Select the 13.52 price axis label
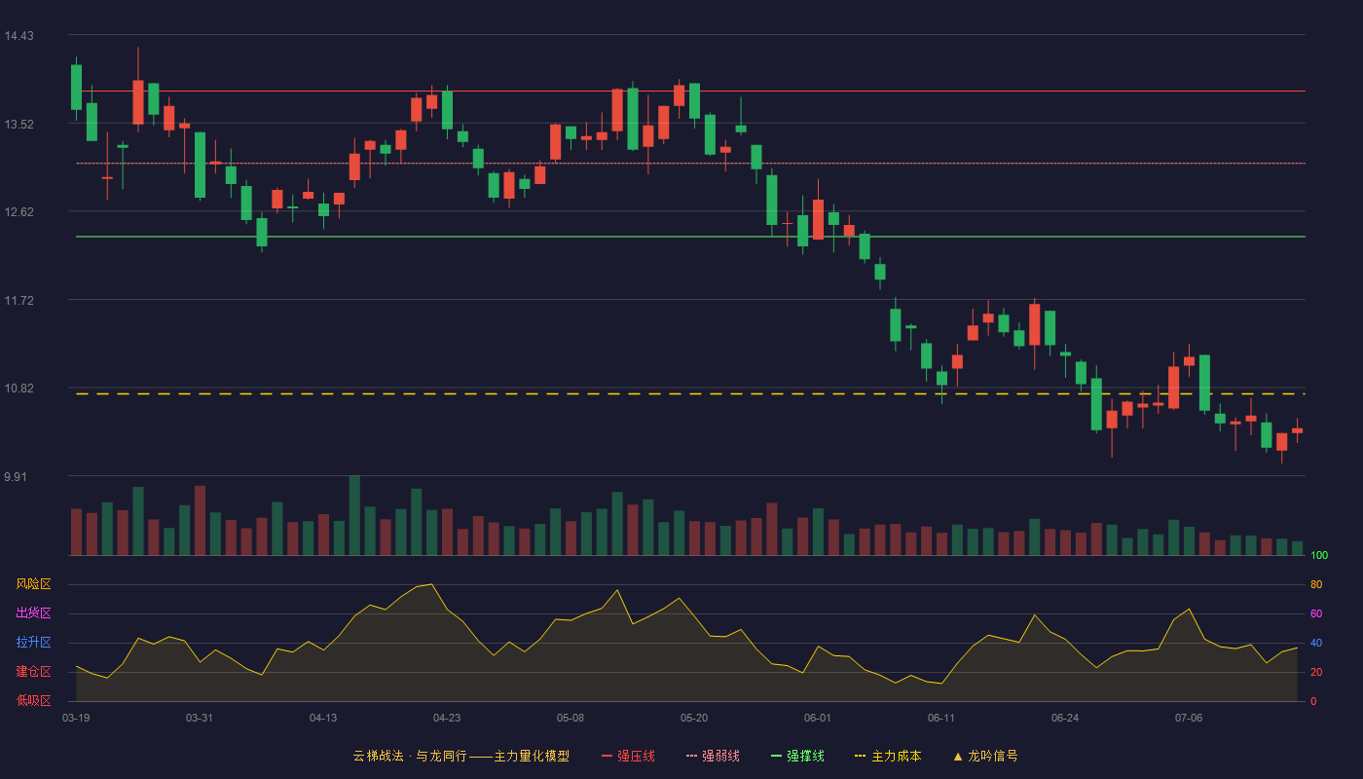Viewport: 1363px width, 779px height. click(18, 125)
